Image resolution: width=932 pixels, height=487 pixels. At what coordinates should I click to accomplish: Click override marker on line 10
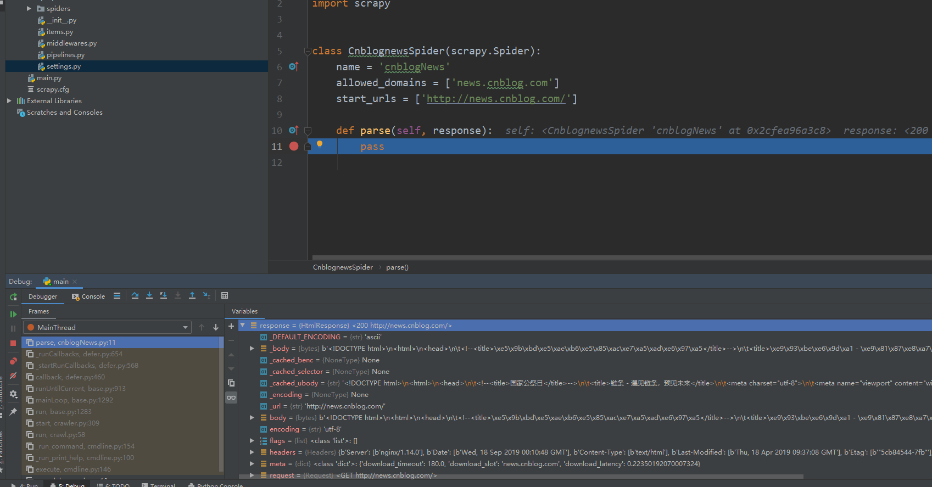pyautogui.click(x=294, y=130)
